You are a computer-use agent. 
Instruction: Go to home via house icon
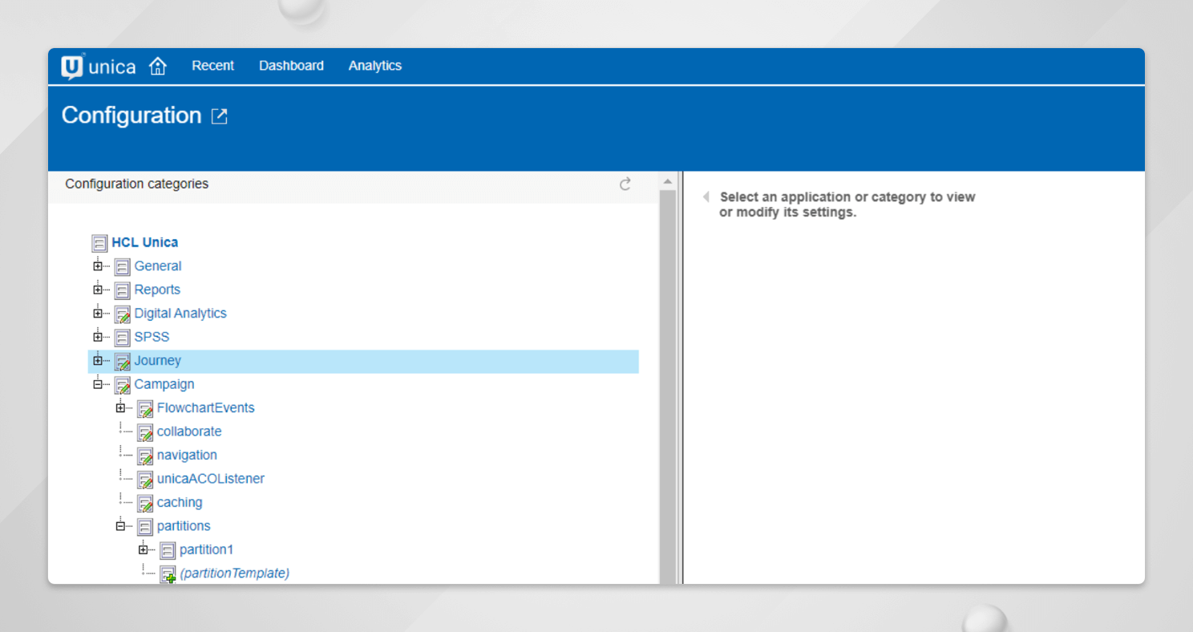[158, 67]
